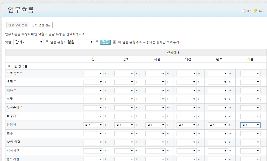267x161 pixels.
Task: Open the 요약 summary lightning icon
Action: (255, 11)
